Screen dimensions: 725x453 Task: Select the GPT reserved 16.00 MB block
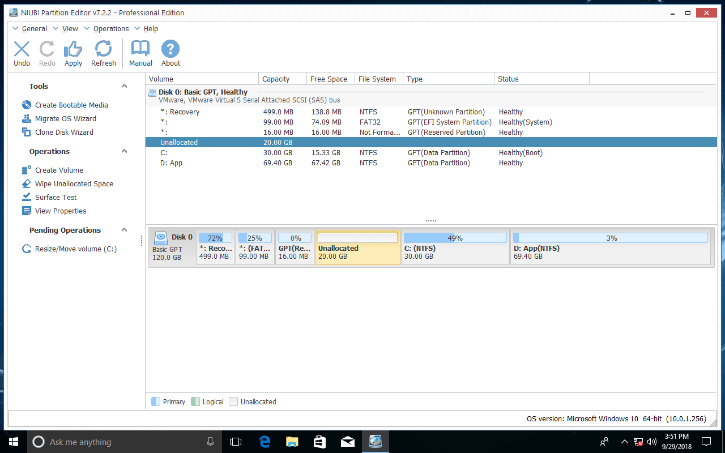coord(295,247)
